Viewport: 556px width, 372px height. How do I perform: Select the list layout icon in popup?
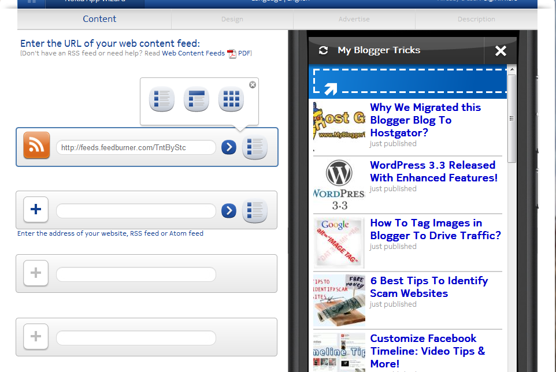(x=162, y=99)
